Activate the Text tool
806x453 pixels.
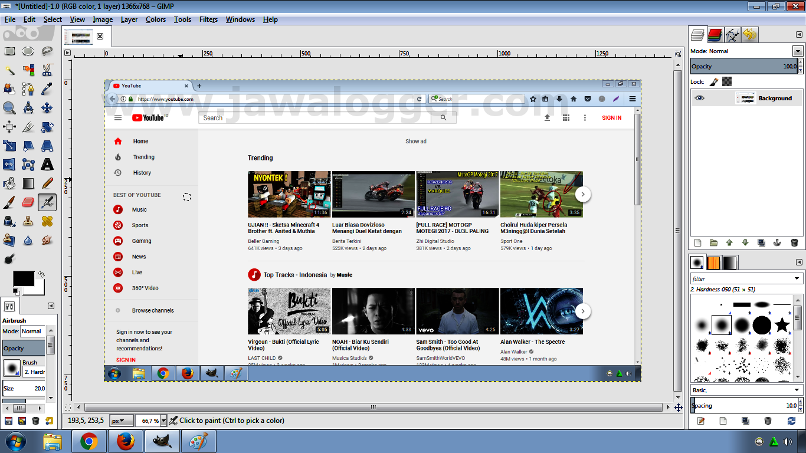[x=47, y=165]
